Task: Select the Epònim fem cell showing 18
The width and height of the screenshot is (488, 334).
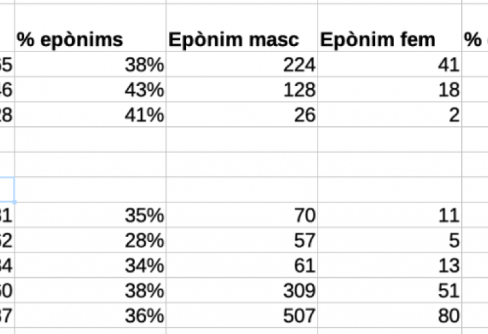Action: click(x=390, y=90)
